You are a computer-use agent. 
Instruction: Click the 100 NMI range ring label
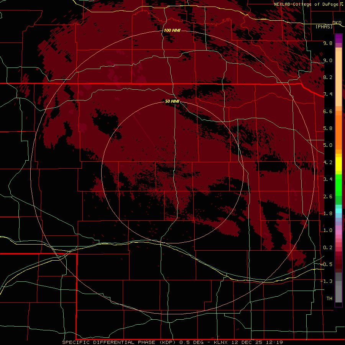[172, 30]
